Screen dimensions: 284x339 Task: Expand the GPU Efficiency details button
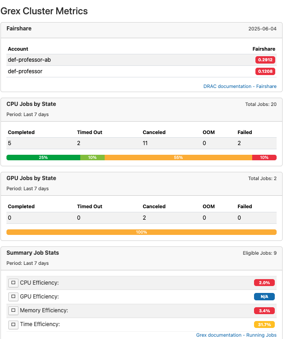point(13,297)
